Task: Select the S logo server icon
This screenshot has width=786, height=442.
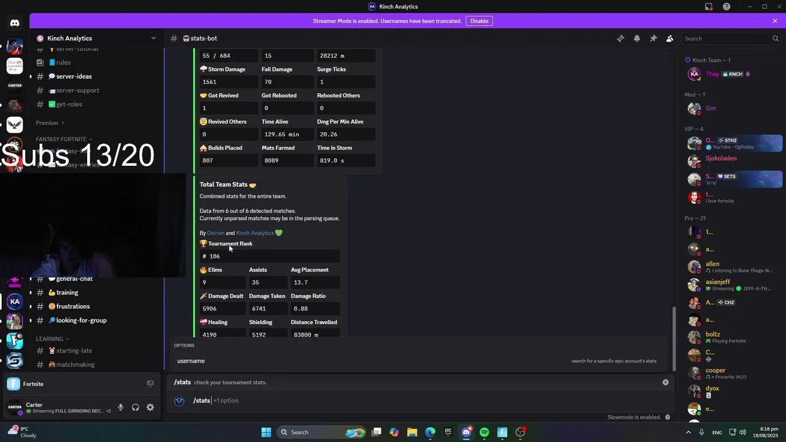Action: (15, 360)
